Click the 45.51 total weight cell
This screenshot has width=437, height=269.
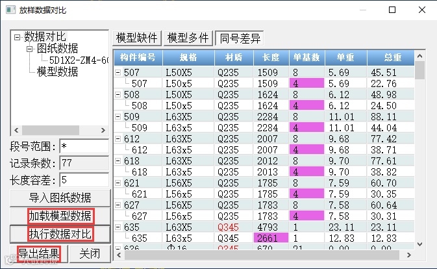(x=391, y=73)
